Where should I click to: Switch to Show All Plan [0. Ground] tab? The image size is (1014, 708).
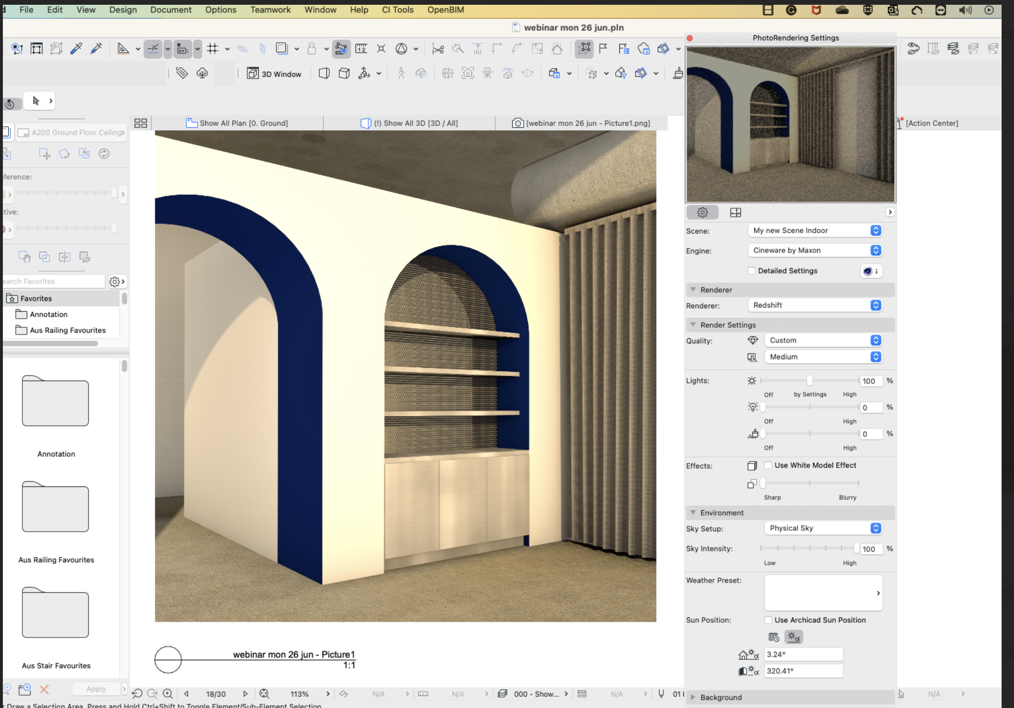(x=237, y=123)
